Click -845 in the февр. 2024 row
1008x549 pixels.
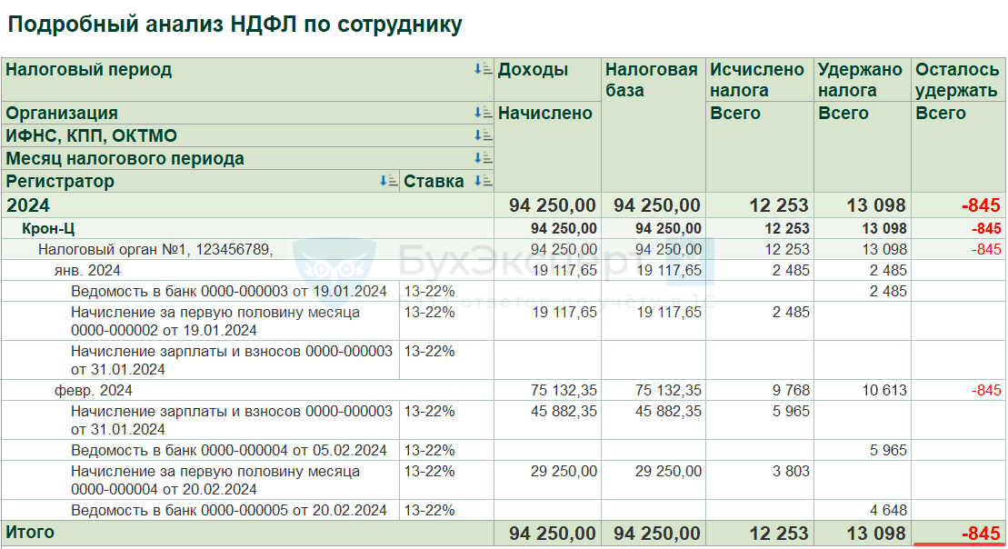click(x=986, y=390)
